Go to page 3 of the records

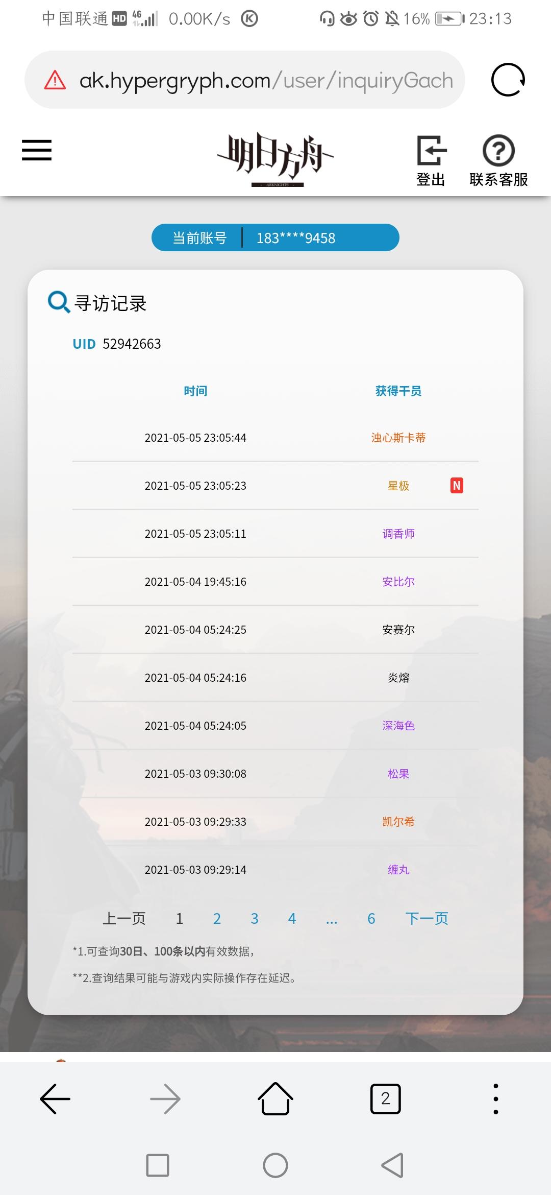[255, 919]
